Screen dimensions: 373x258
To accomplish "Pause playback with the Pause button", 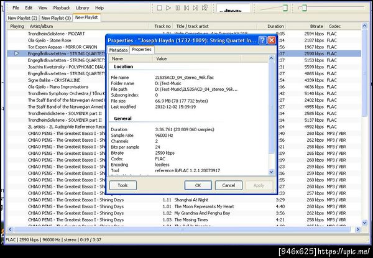I will click(x=177, y=8).
